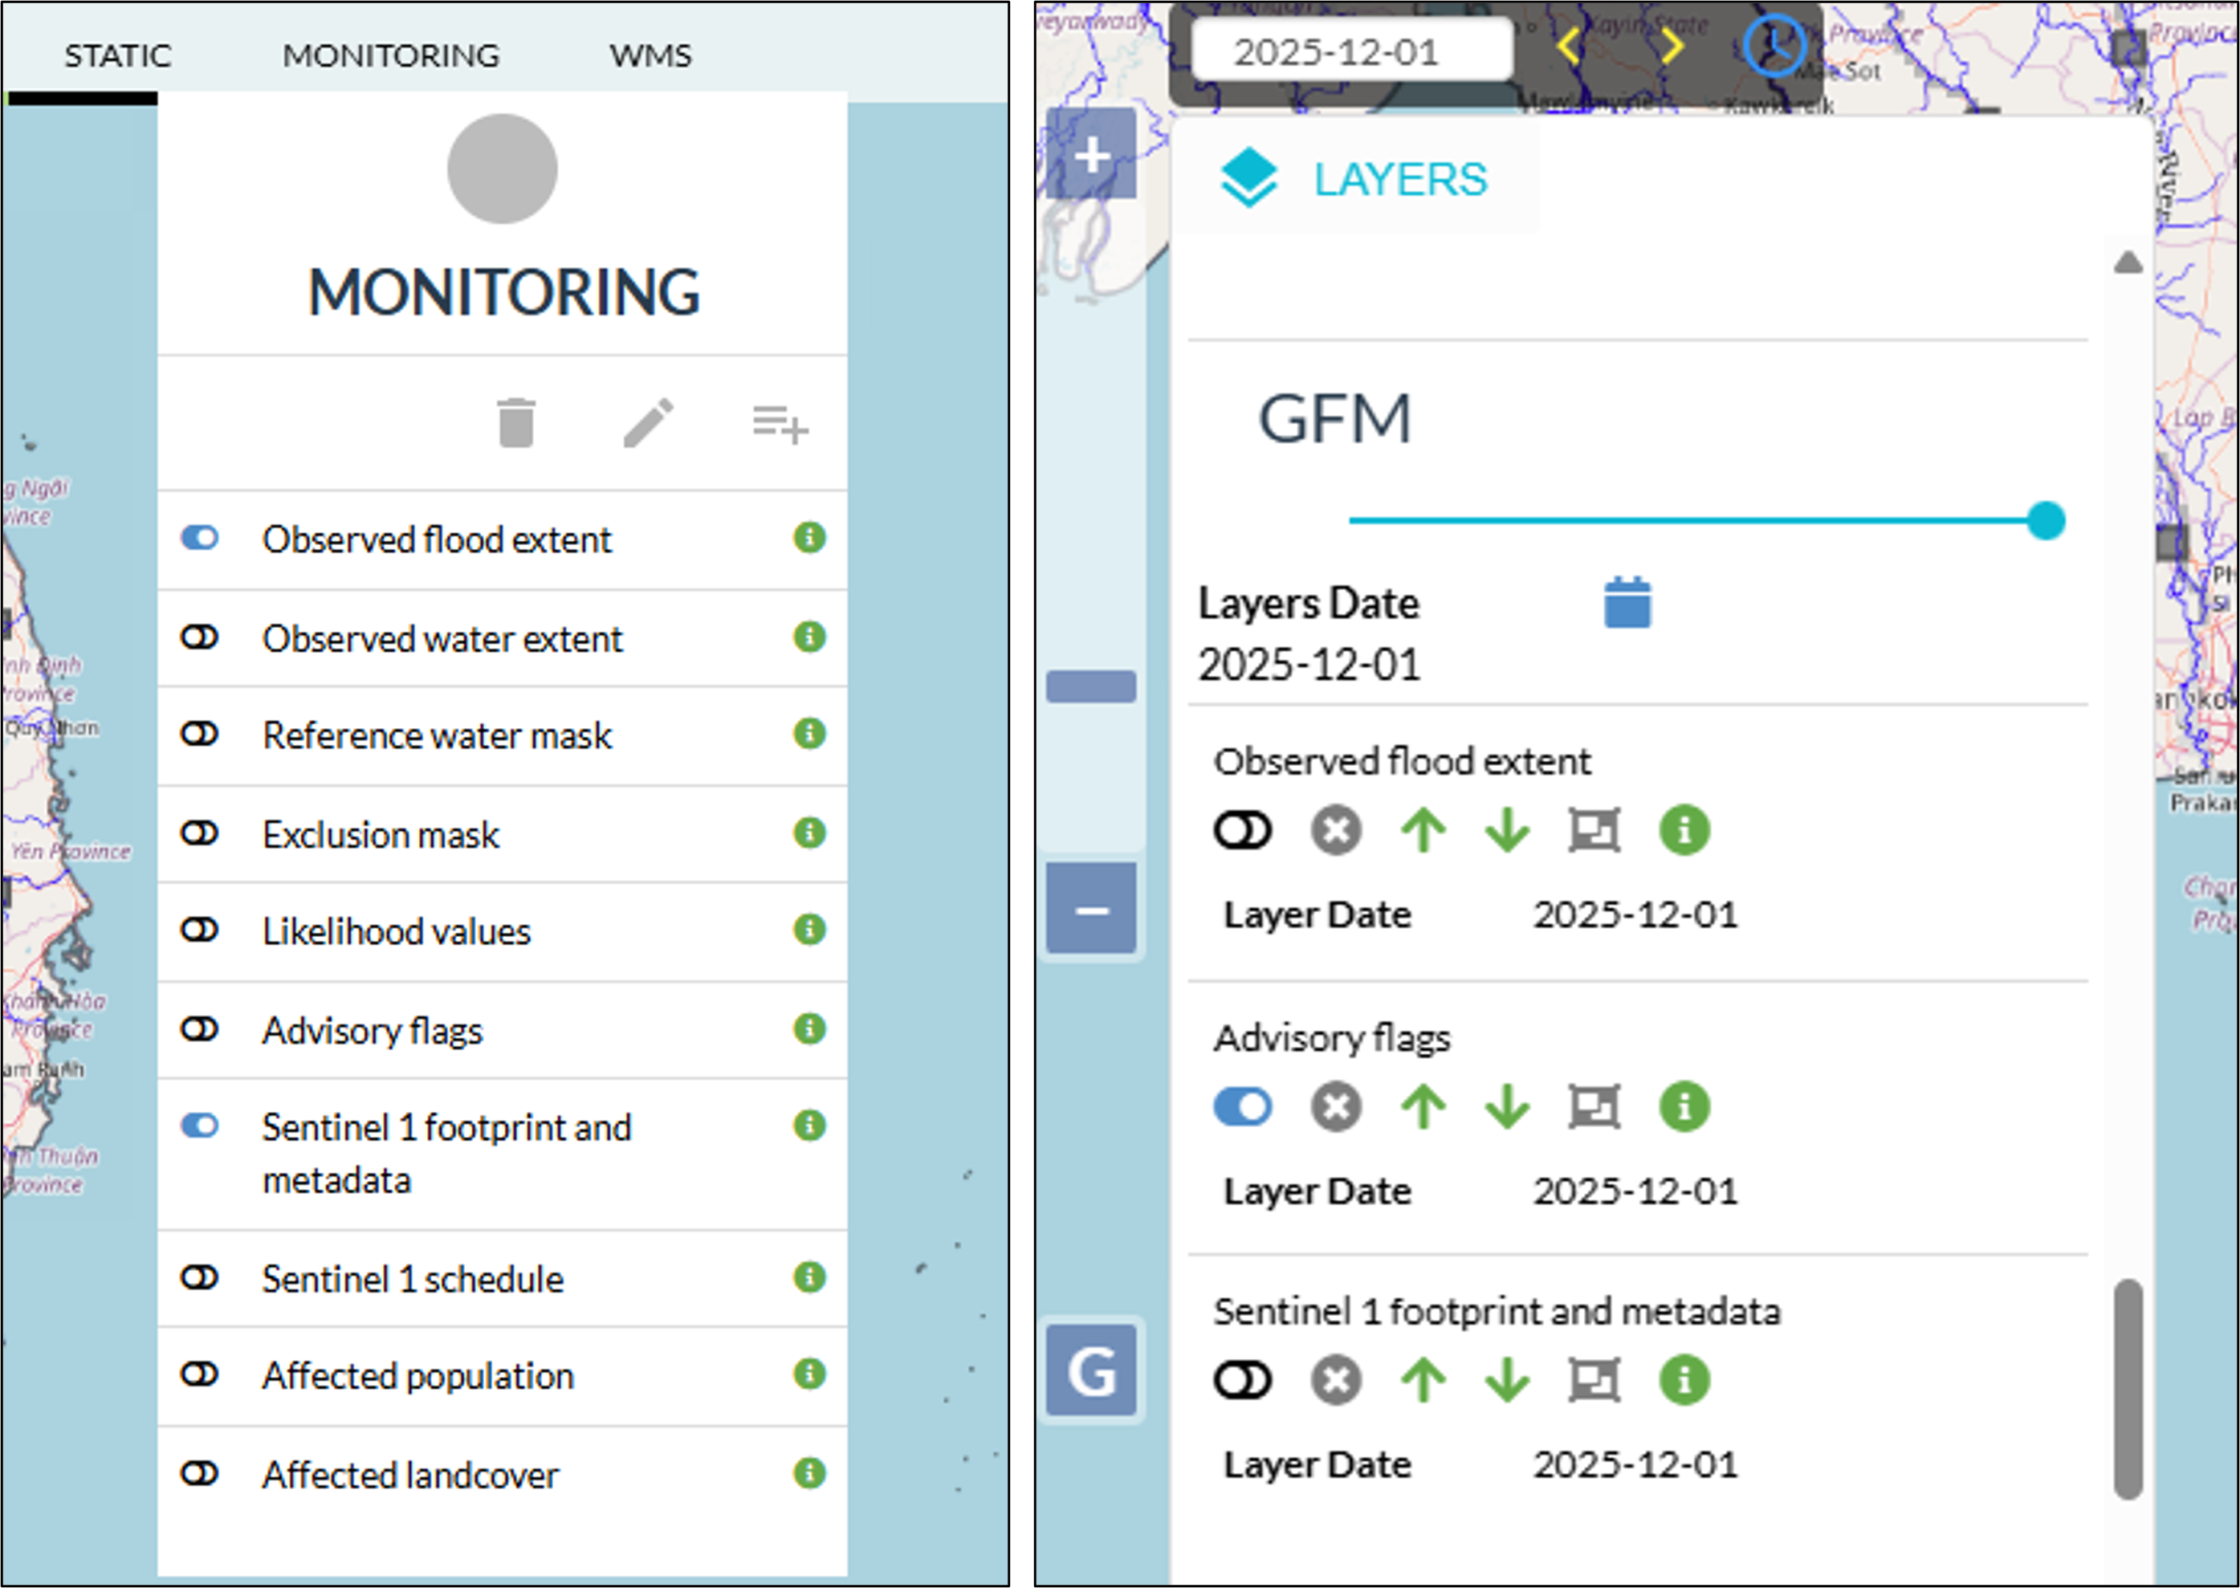
Task: Move Sentinel 1 footprint layer down
Action: tap(1507, 1381)
